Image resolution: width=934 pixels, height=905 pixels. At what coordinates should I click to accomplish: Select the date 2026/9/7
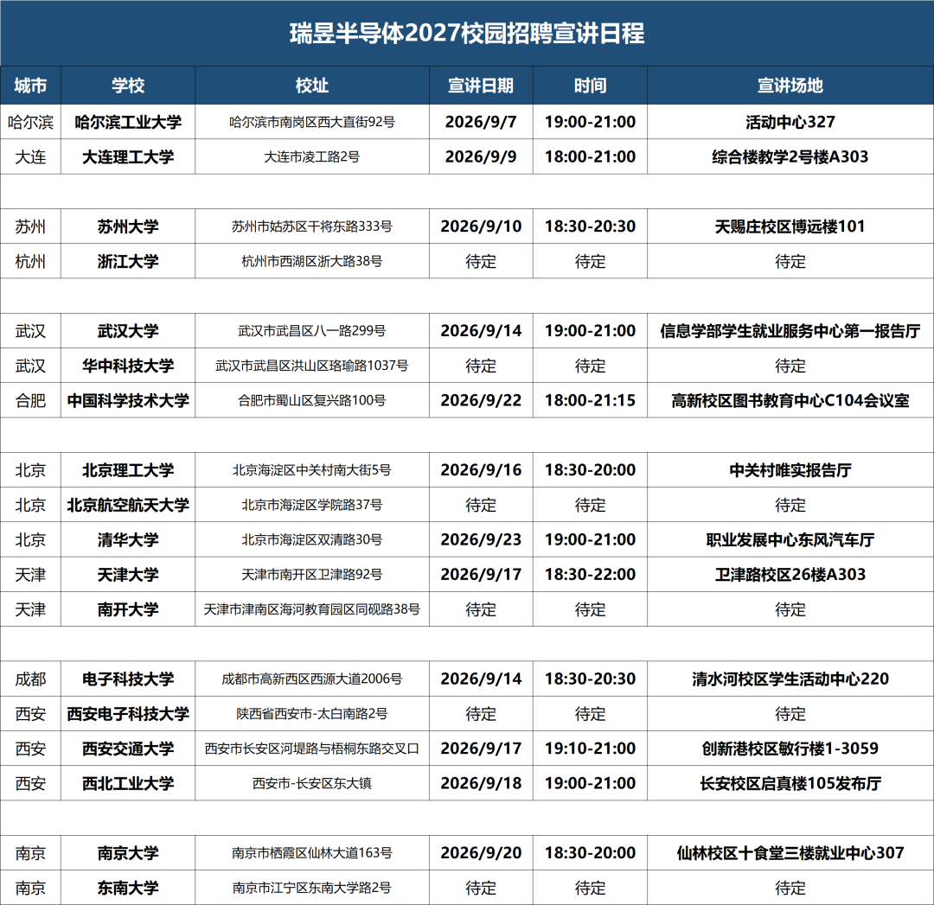tap(481, 122)
